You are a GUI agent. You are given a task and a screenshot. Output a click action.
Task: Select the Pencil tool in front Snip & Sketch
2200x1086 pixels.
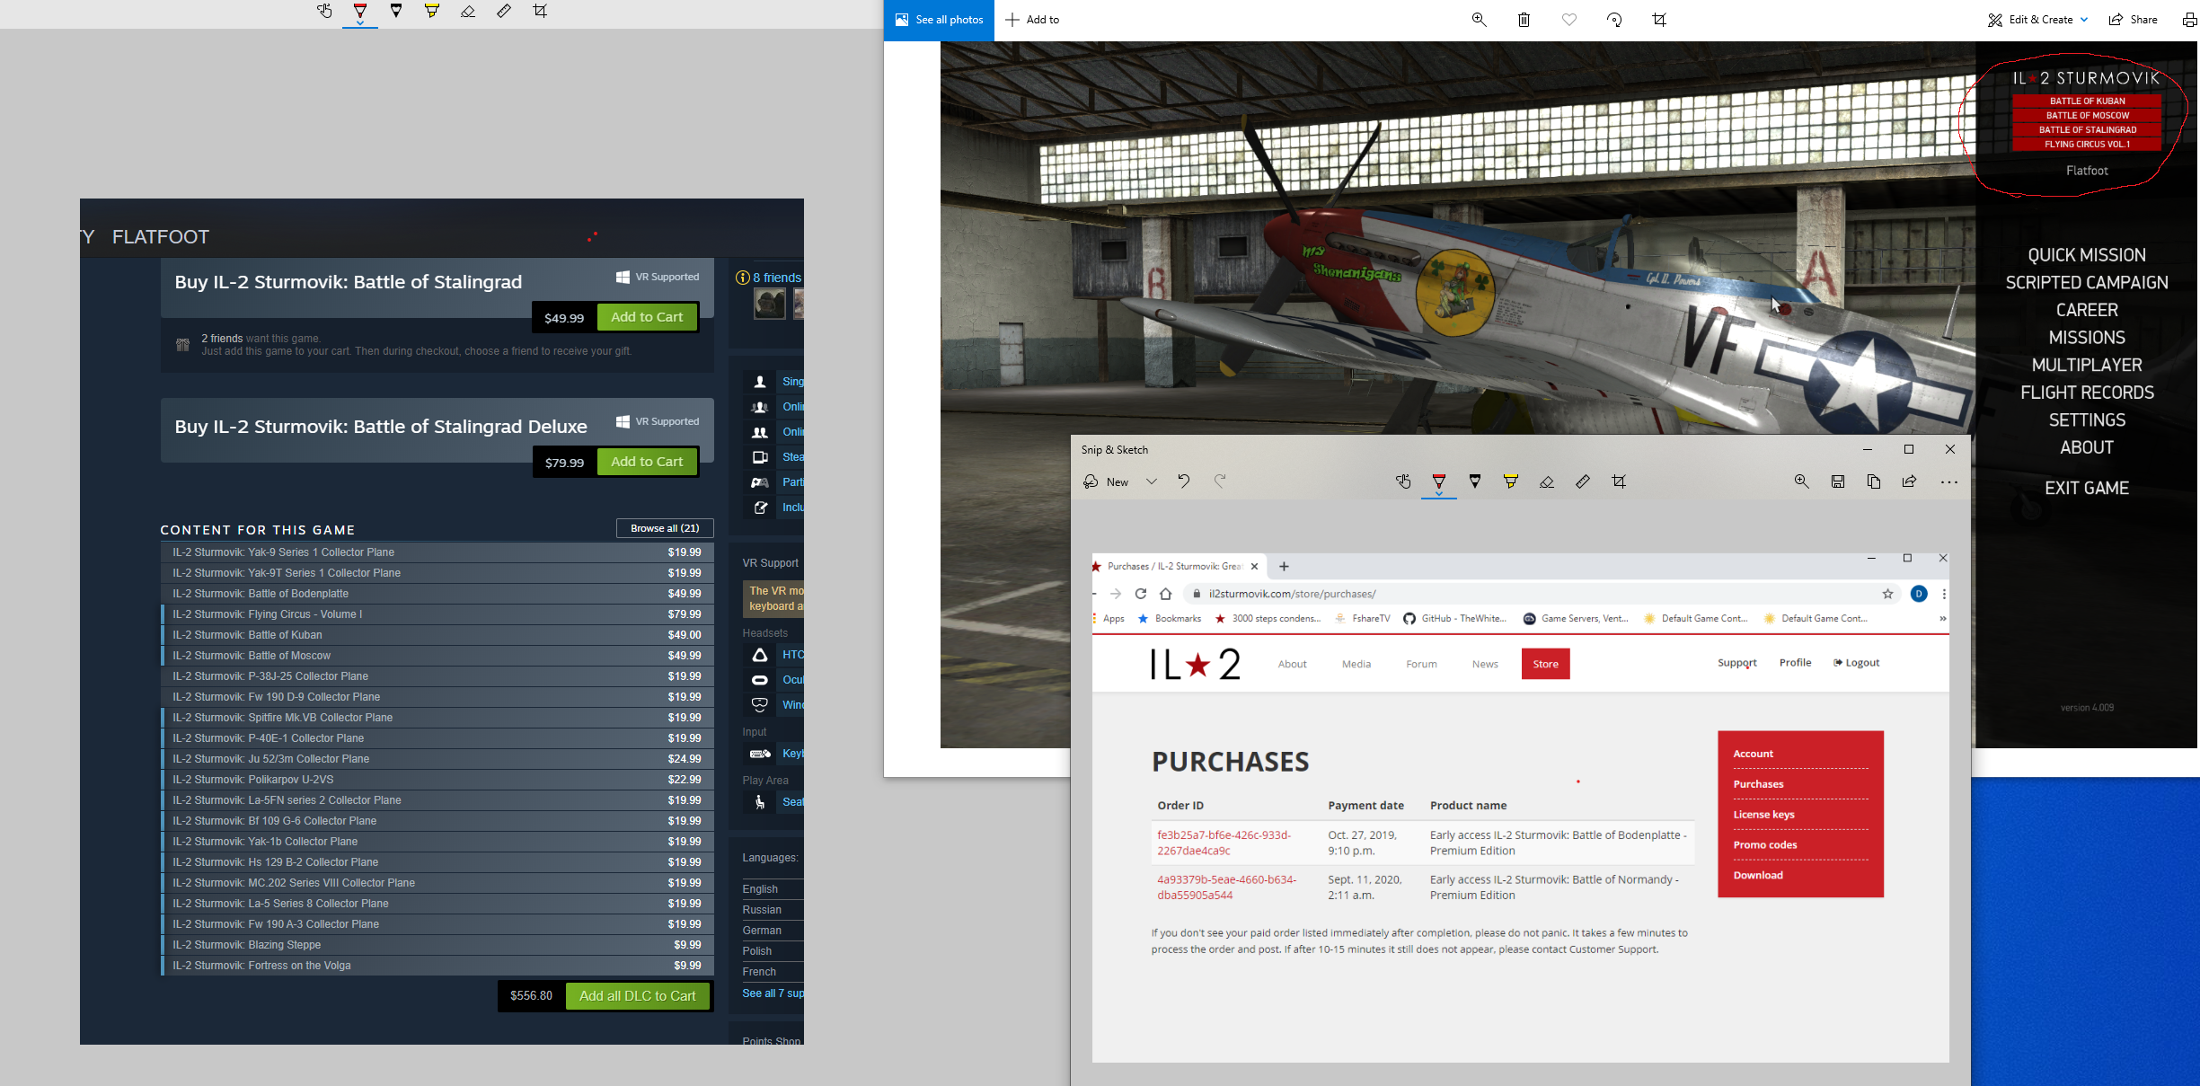pyautogui.click(x=1475, y=481)
